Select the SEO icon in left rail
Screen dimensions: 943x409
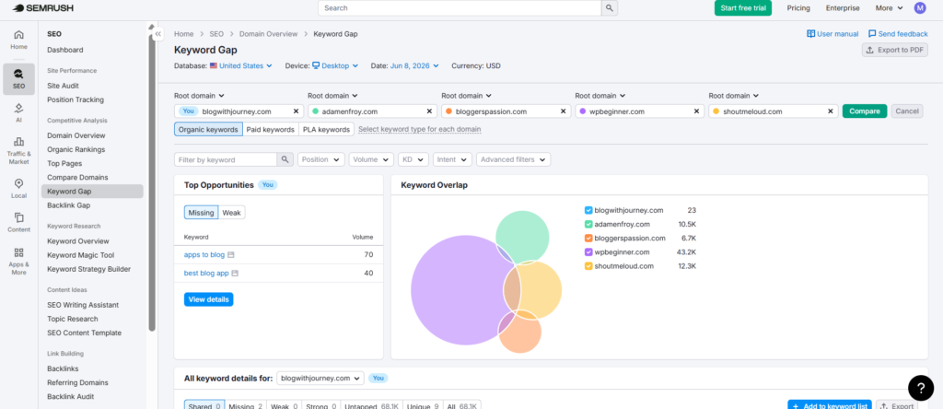18,79
